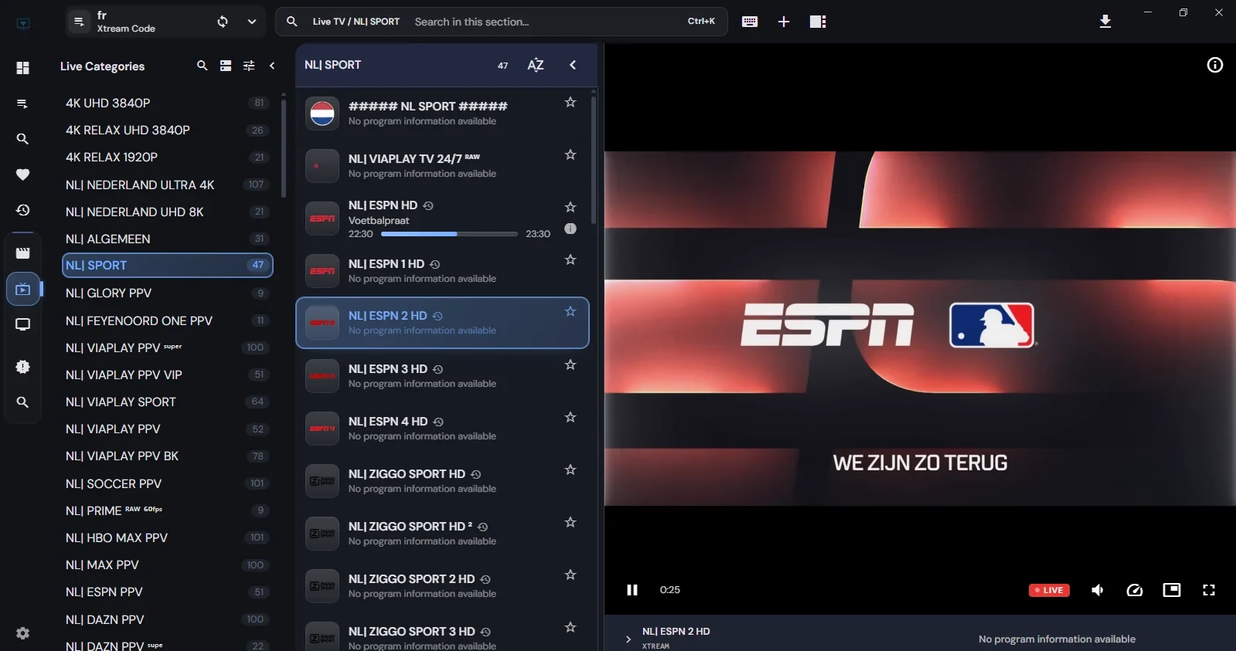Open the movies clapperboard icon in sidebar
The width and height of the screenshot is (1236, 651).
tap(22, 253)
